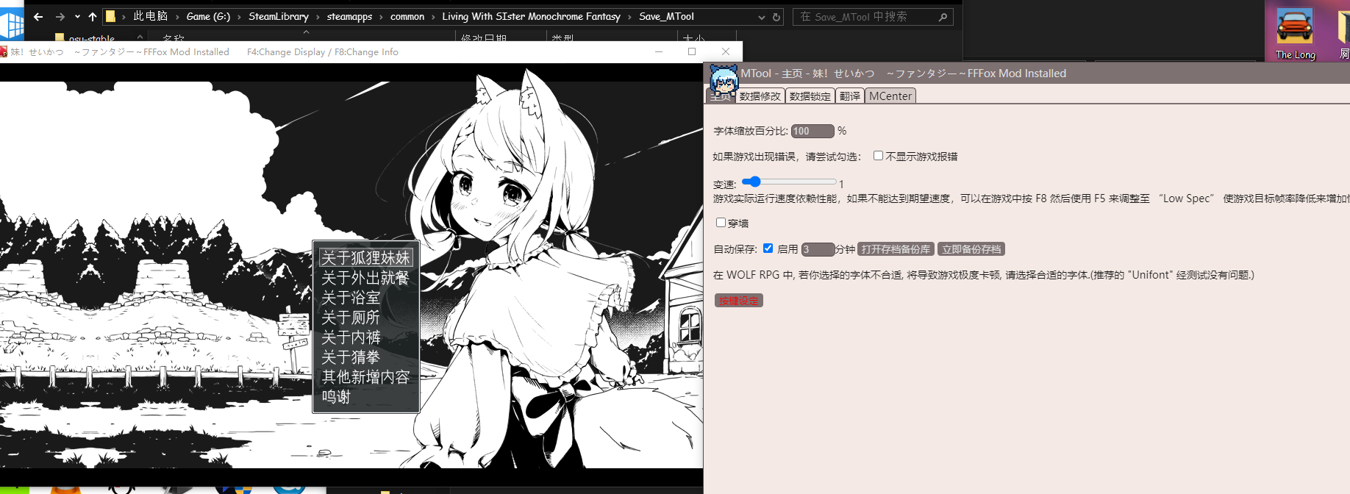Open the MCenter tab in MTool
This screenshot has height=494, width=1350.
coord(890,96)
